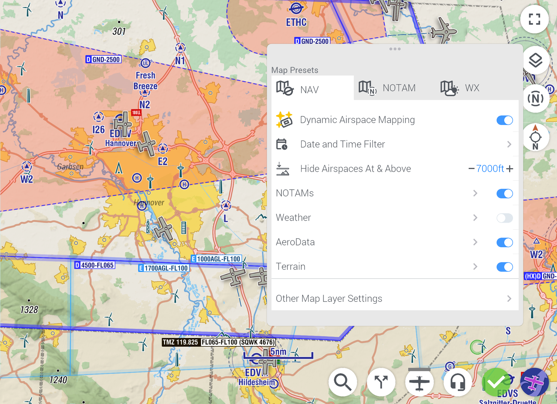557x404 pixels.
Task: Expand AeroData settings chevron
Action: (475, 242)
